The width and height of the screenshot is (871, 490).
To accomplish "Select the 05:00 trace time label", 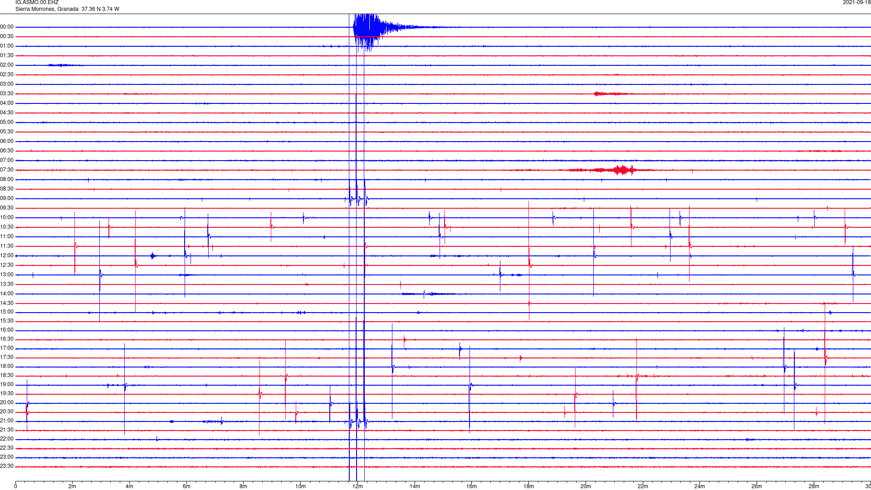I will [7, 122].
